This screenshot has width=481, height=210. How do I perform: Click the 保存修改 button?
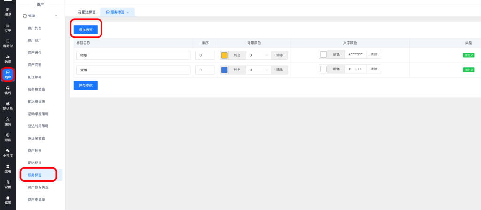(x=85, y=86)
